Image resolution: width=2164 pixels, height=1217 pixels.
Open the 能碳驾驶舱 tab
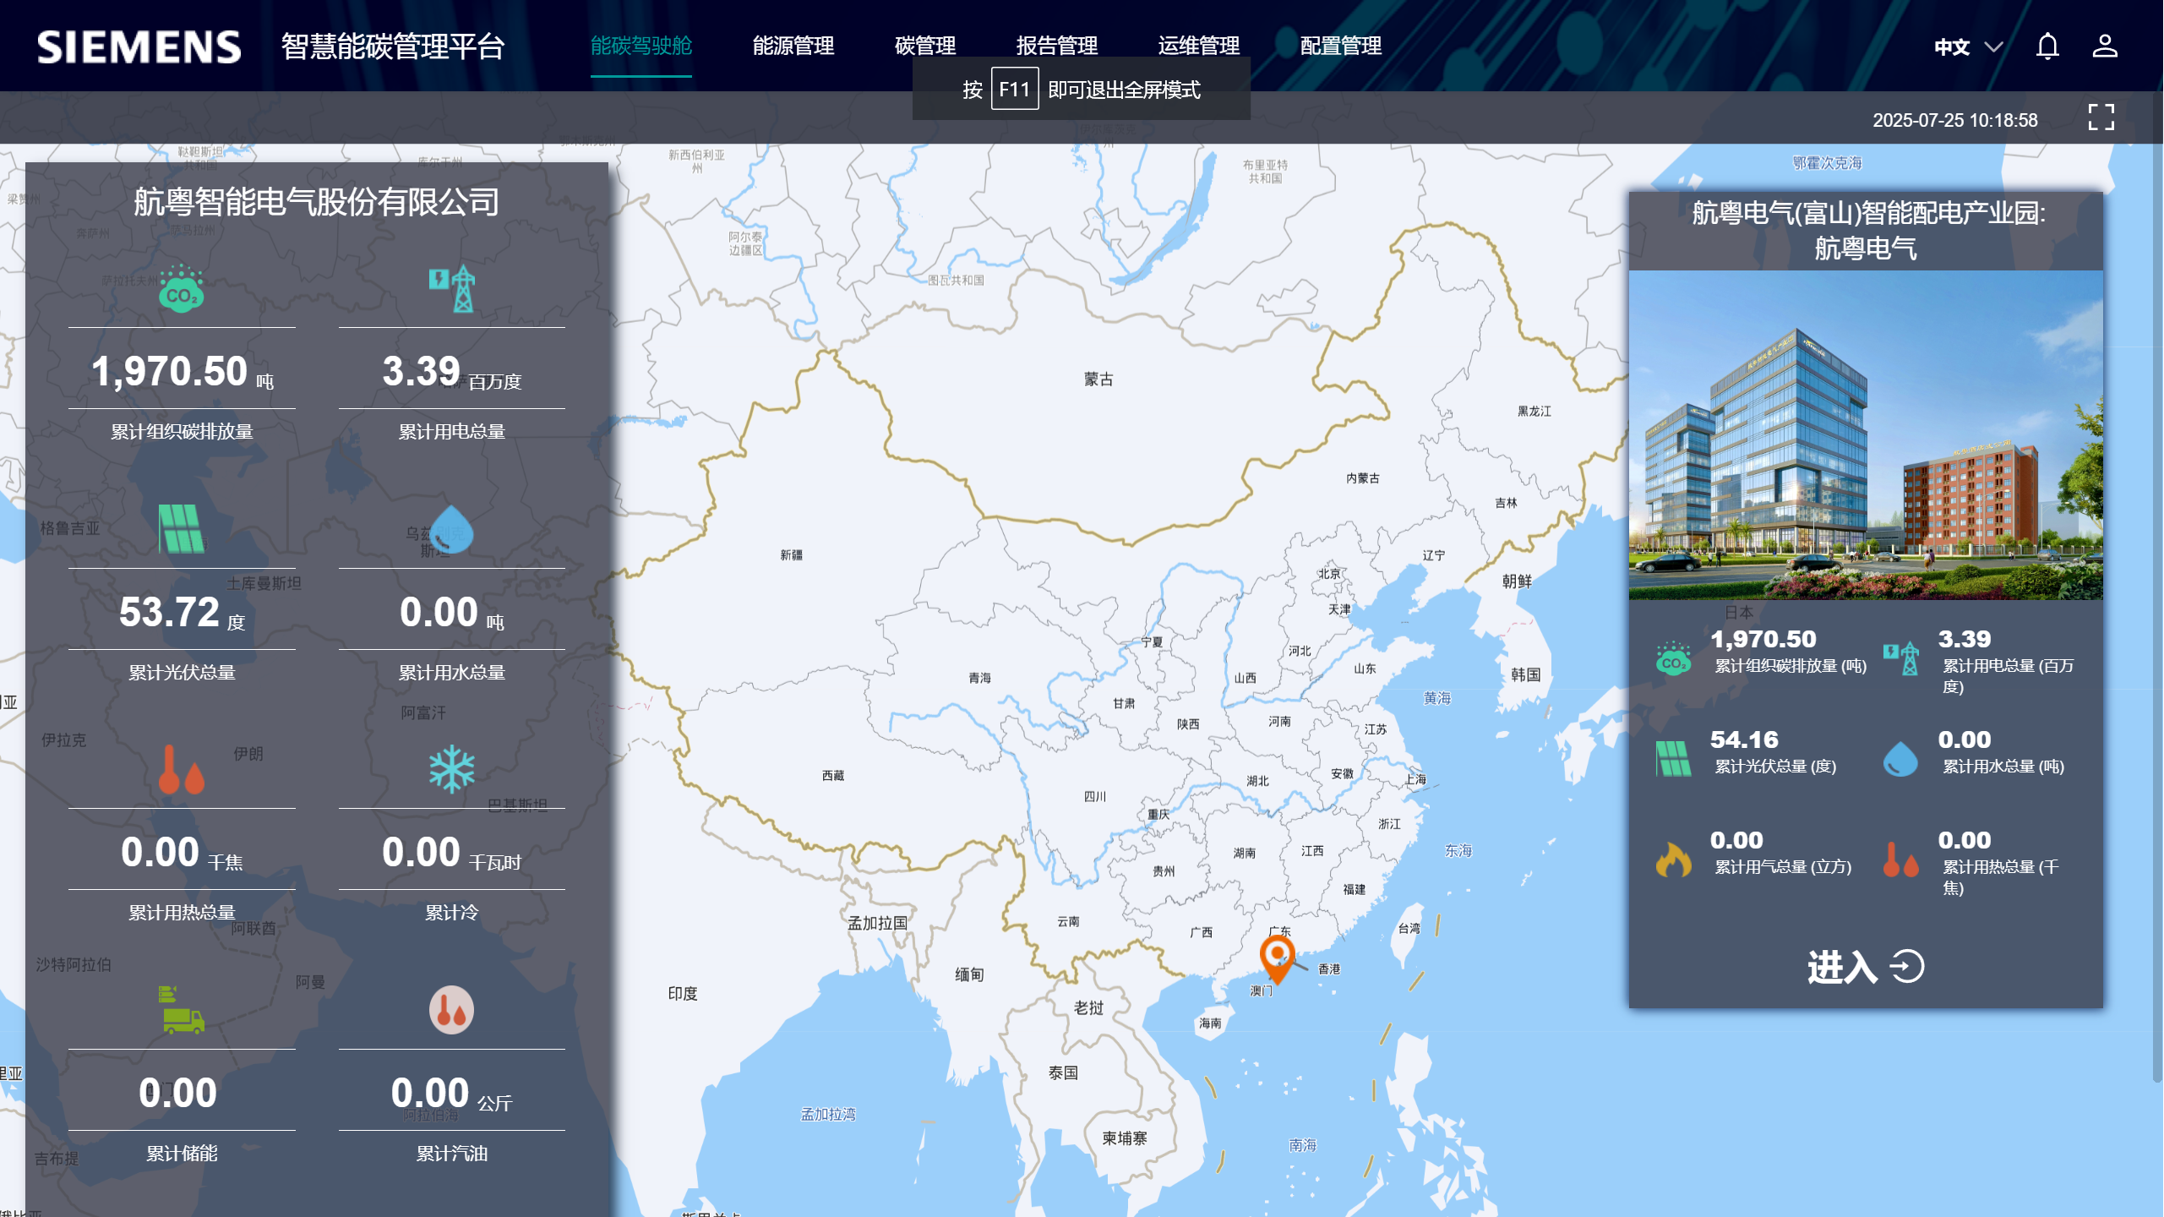(641, 46)
